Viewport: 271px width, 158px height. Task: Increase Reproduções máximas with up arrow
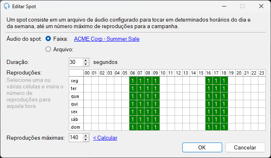click(x=86, y=136)
